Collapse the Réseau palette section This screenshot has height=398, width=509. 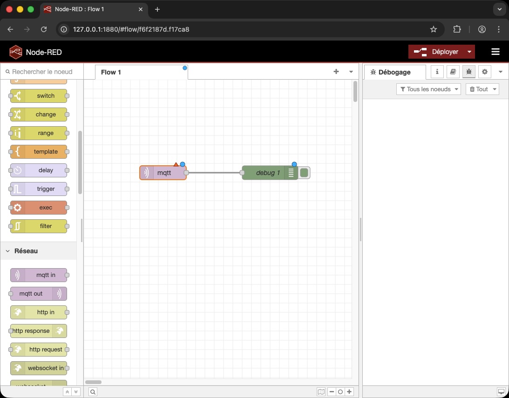pos(7,251)
